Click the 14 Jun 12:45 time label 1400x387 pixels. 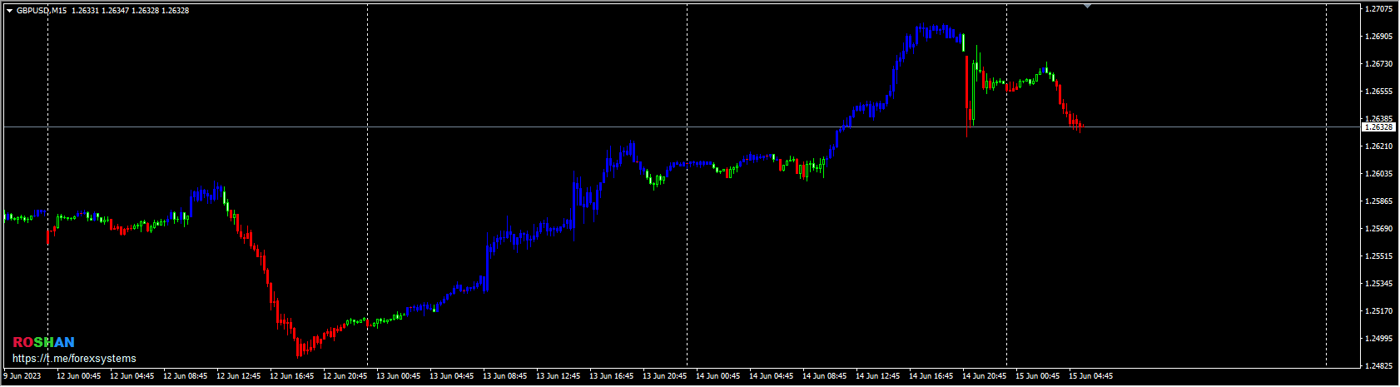(877, 376)
